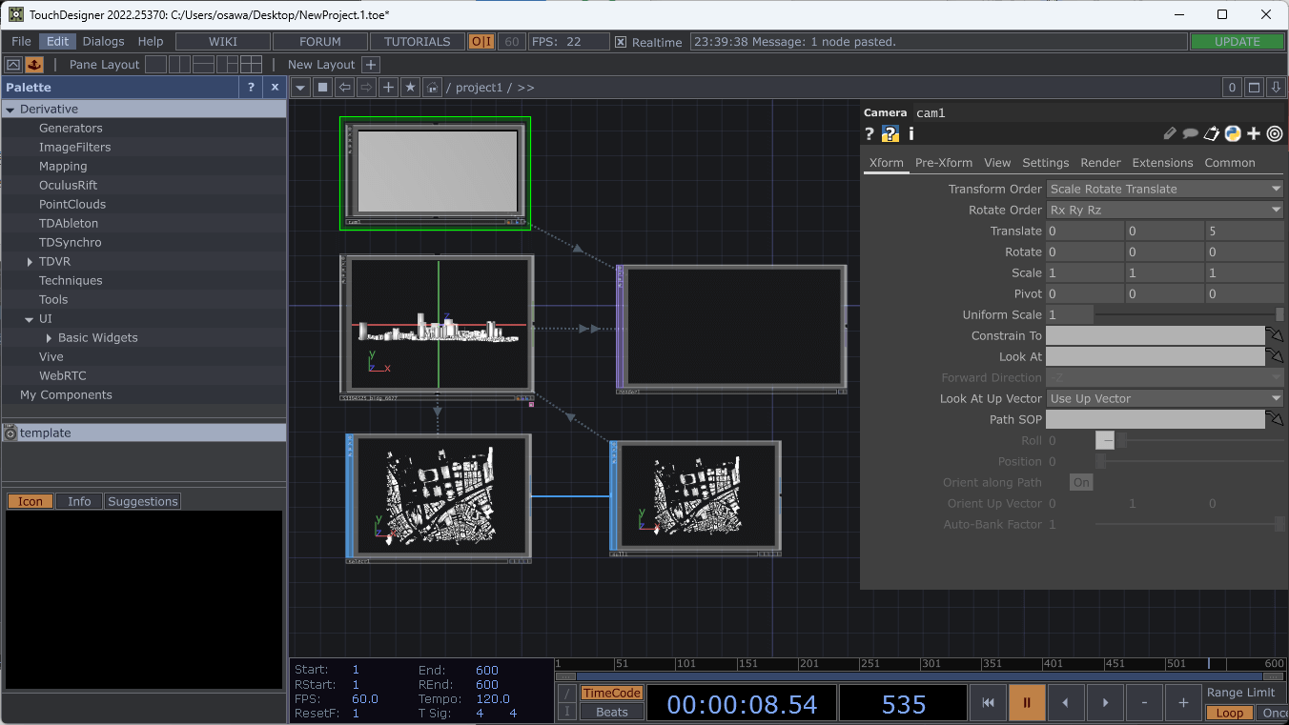Switch to the Render tab in camera parameters
1289x725 pixels.
click(x=1100, y=162)
